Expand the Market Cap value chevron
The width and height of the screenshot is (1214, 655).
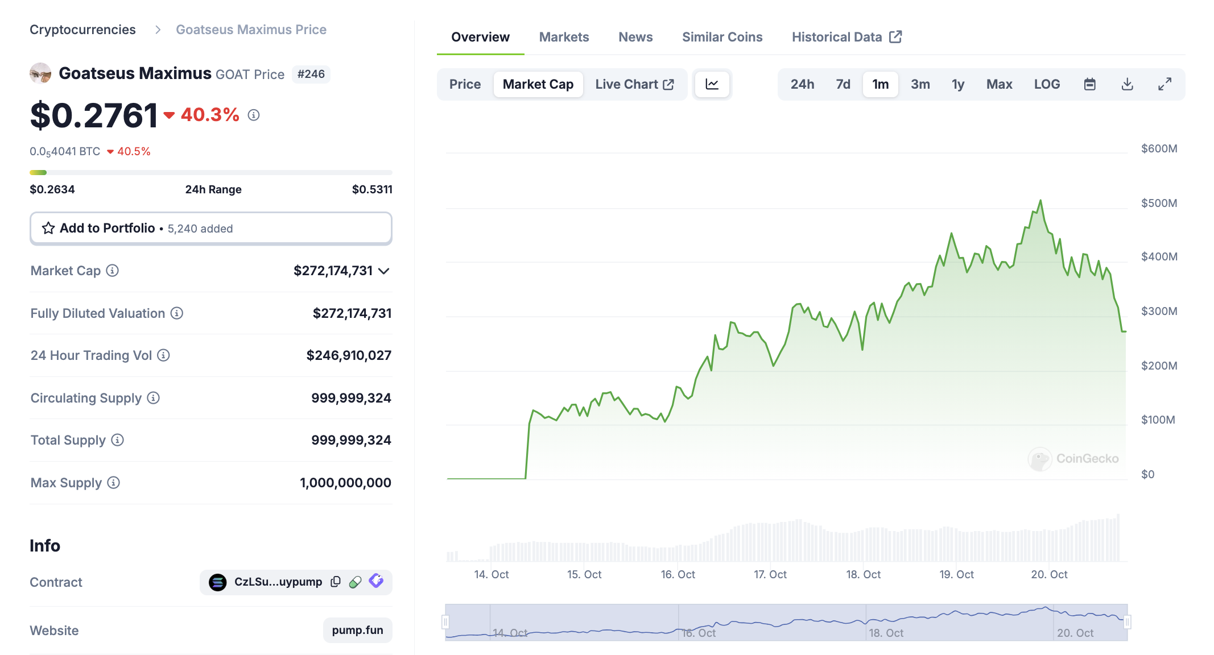tap(384, 271)
